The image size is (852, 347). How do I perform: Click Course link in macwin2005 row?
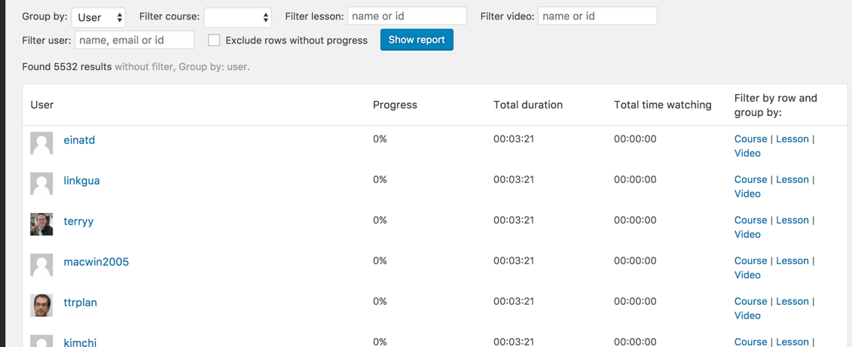tap(750, 260)
